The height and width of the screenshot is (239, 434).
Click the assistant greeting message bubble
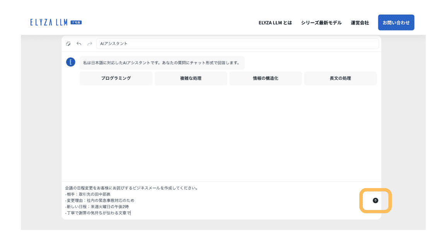point(162,63)
